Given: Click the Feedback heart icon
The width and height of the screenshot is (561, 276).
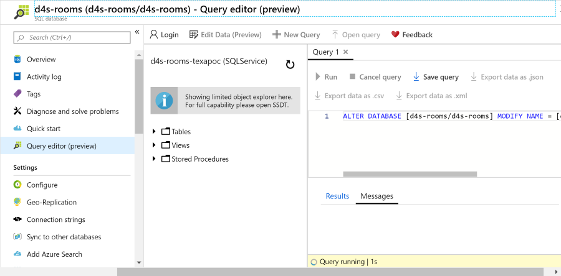Looking at the screenshot, I should [x=395, y=34].
